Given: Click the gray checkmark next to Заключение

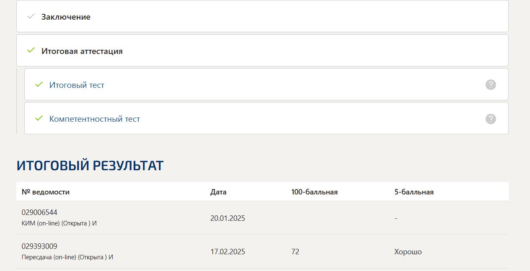Looking at the screenshot, I should [31, 16].
